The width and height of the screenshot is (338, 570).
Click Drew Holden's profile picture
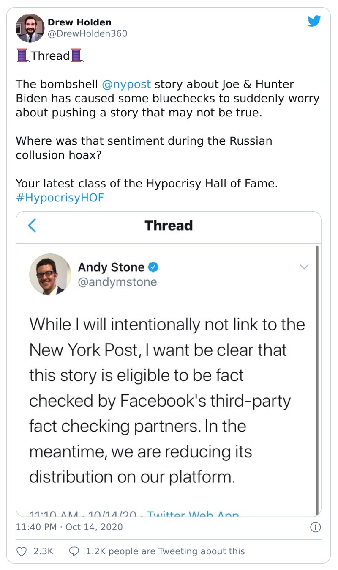tap(30, 28)
